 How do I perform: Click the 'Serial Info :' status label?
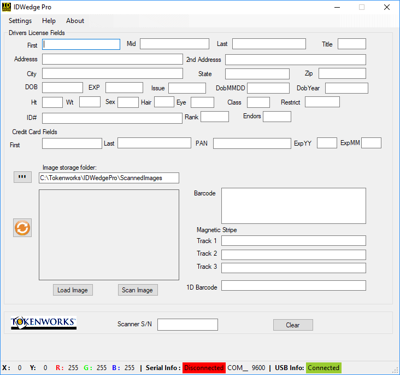coord(163,368)
